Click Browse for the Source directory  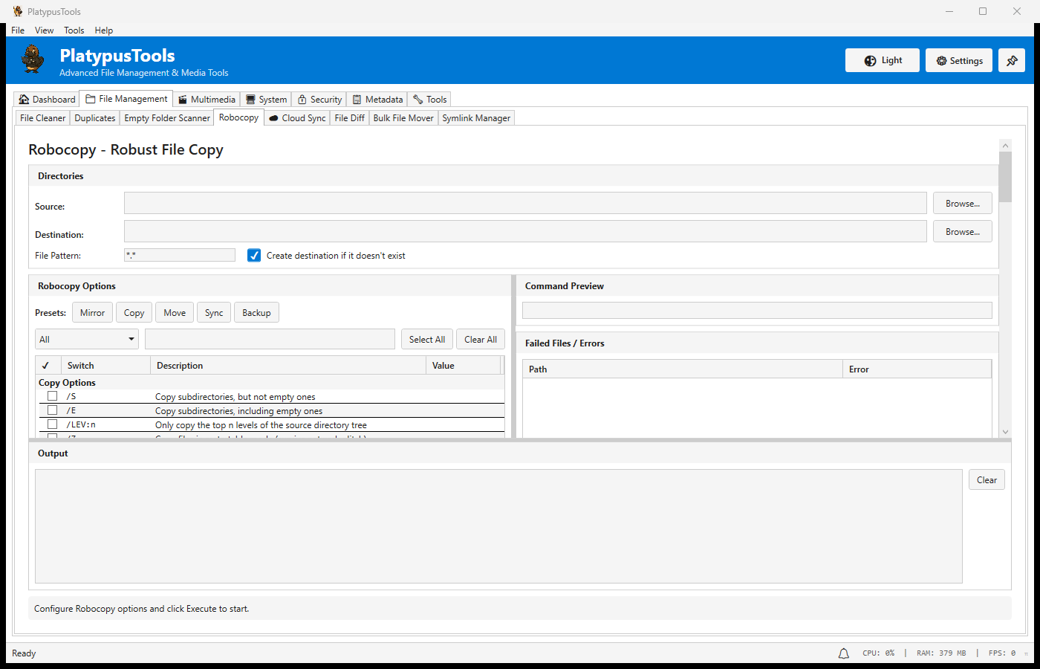click(962, 204)
